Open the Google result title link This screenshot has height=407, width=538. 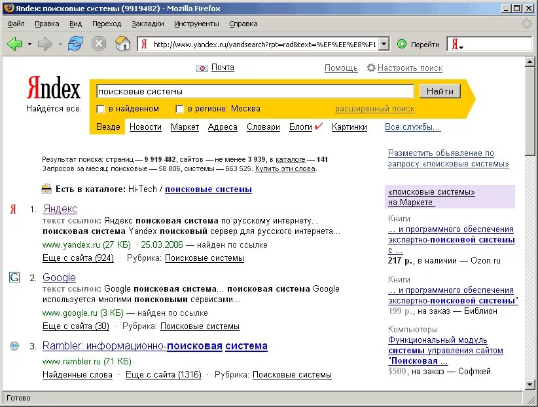pyautogui.click(x=59, y=277)
